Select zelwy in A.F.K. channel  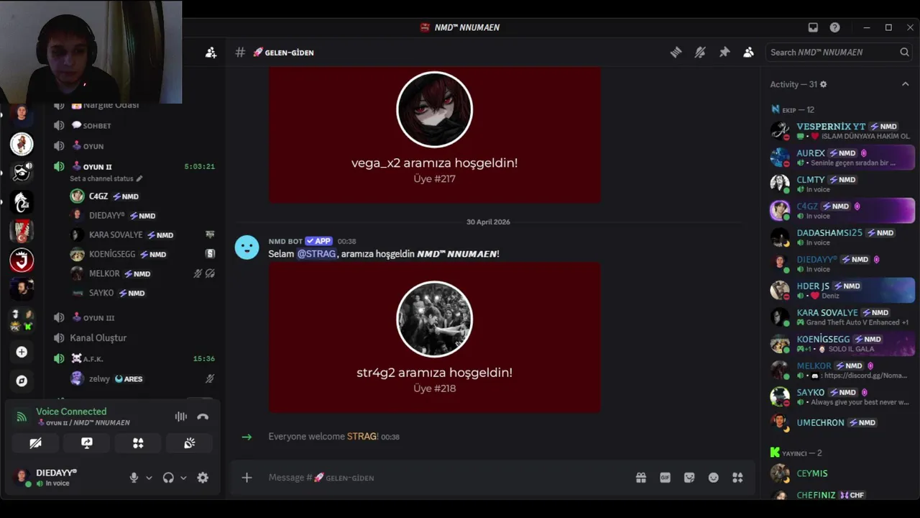[142, 378]
